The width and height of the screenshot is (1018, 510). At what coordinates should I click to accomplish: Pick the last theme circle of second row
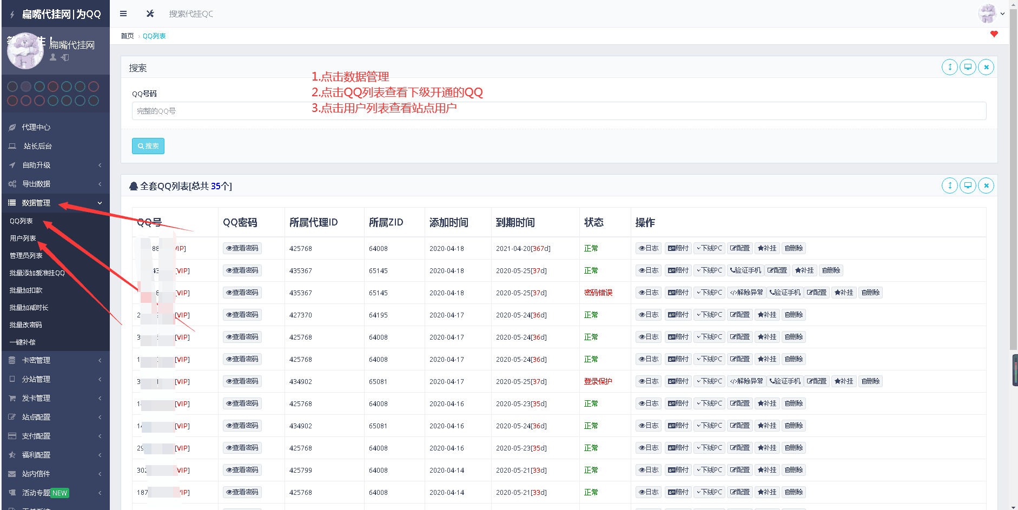[94, 101]
